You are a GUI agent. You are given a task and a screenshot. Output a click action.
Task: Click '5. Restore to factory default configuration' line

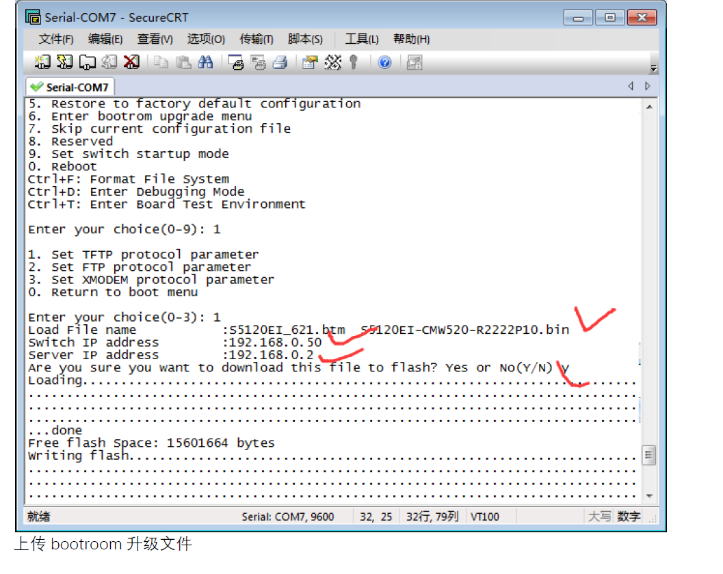[194, 103]
